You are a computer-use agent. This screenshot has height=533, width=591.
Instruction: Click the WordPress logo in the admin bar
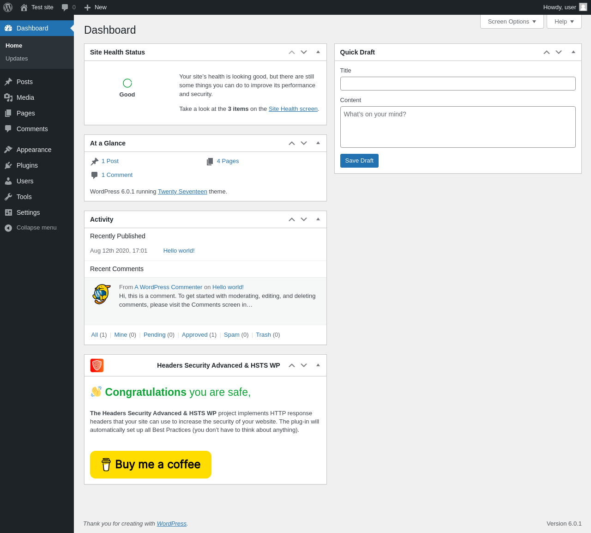click(8, 7)
